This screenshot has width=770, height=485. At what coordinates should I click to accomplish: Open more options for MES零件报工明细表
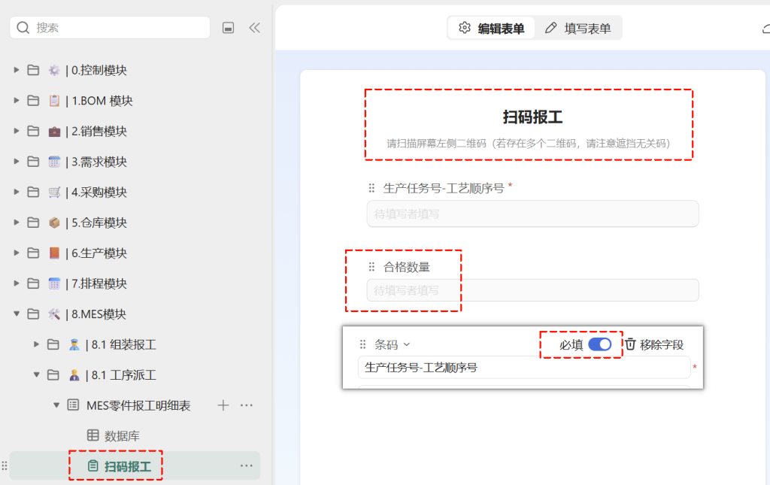tap(247, 405)
